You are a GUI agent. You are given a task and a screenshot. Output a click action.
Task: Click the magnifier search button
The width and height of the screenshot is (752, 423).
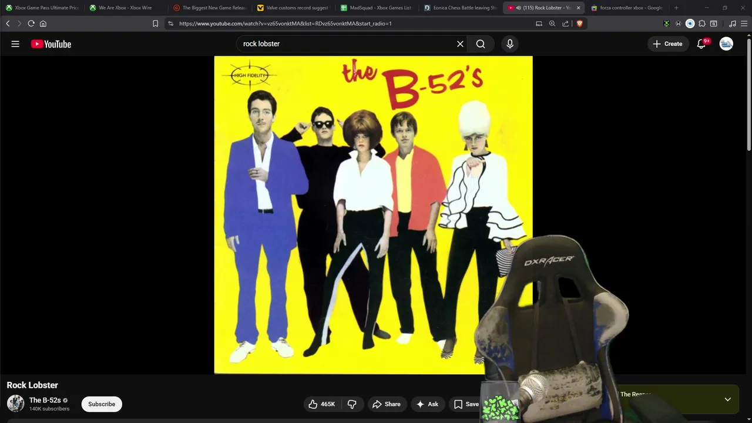pyautogui.click(x=481, y=44)
